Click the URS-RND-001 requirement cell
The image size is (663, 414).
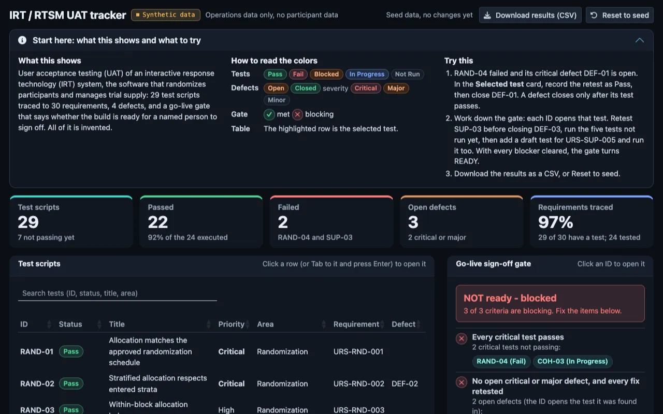[x=358, y=351]
